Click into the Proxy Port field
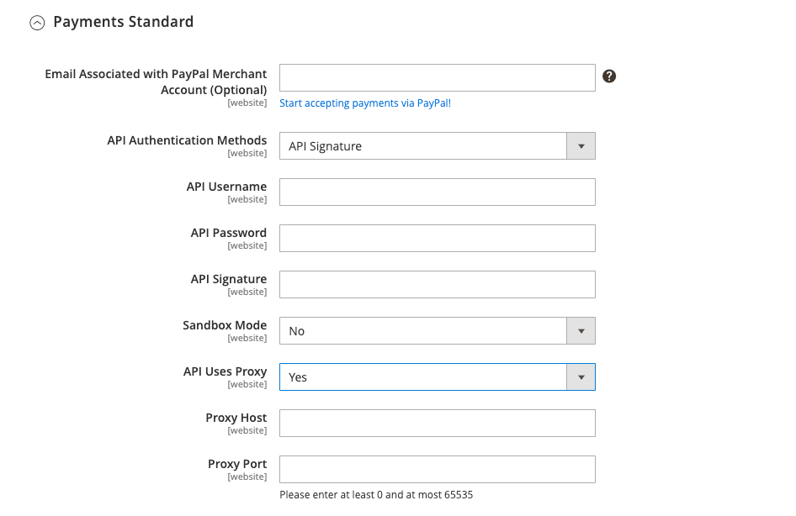796x516 pixels. pyautogui.click(x=437, y=469)
